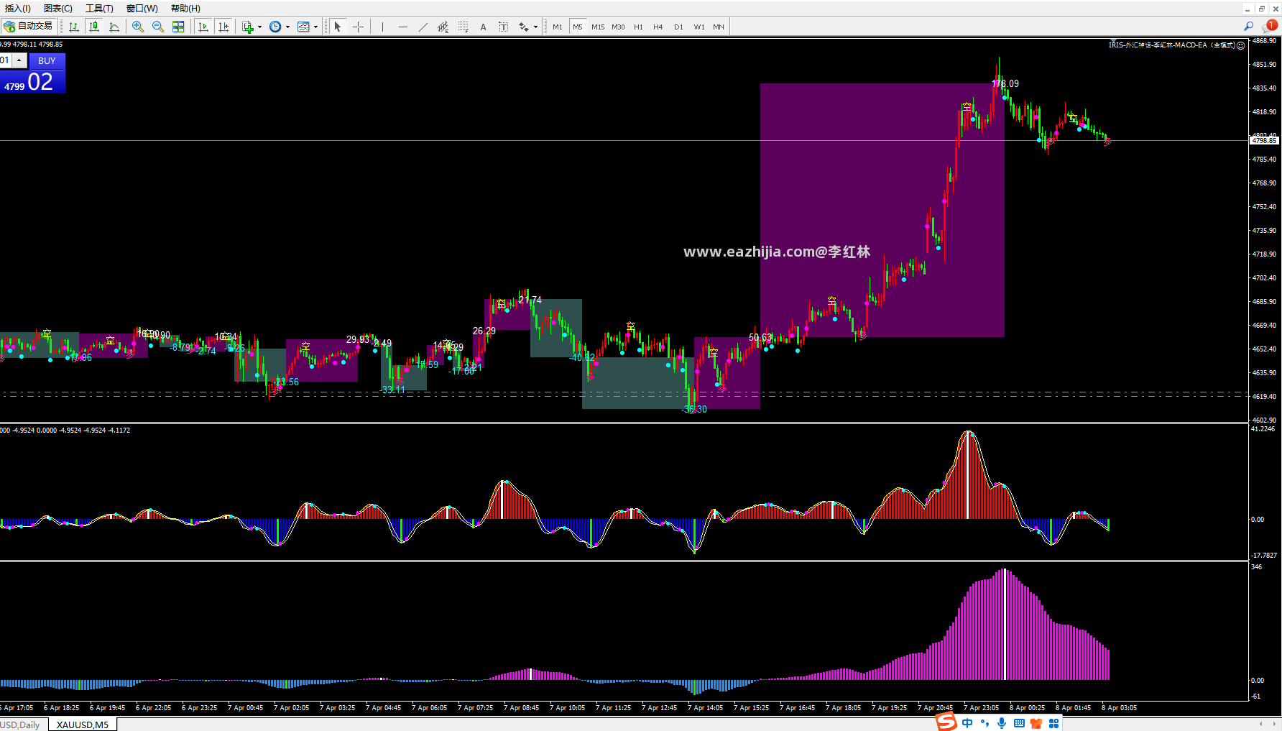Viewport: 1282px width, 731px height.
Task: Open the IME skin shirt icon
Action: [1036, 723]
